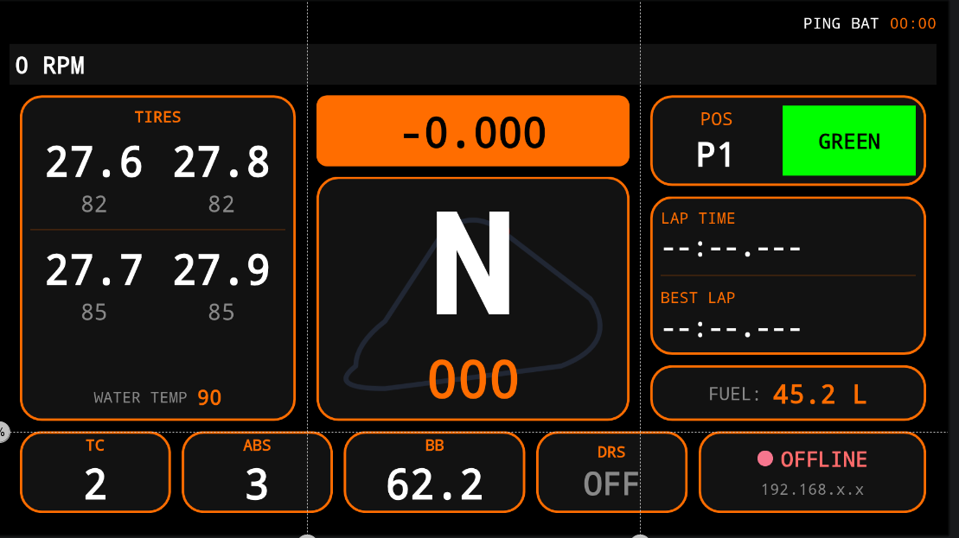Image resolution: width=959 pixels, height=538 pixels.
Task: Select the 27.8 tire pressure value
Action: pos(221,162)
